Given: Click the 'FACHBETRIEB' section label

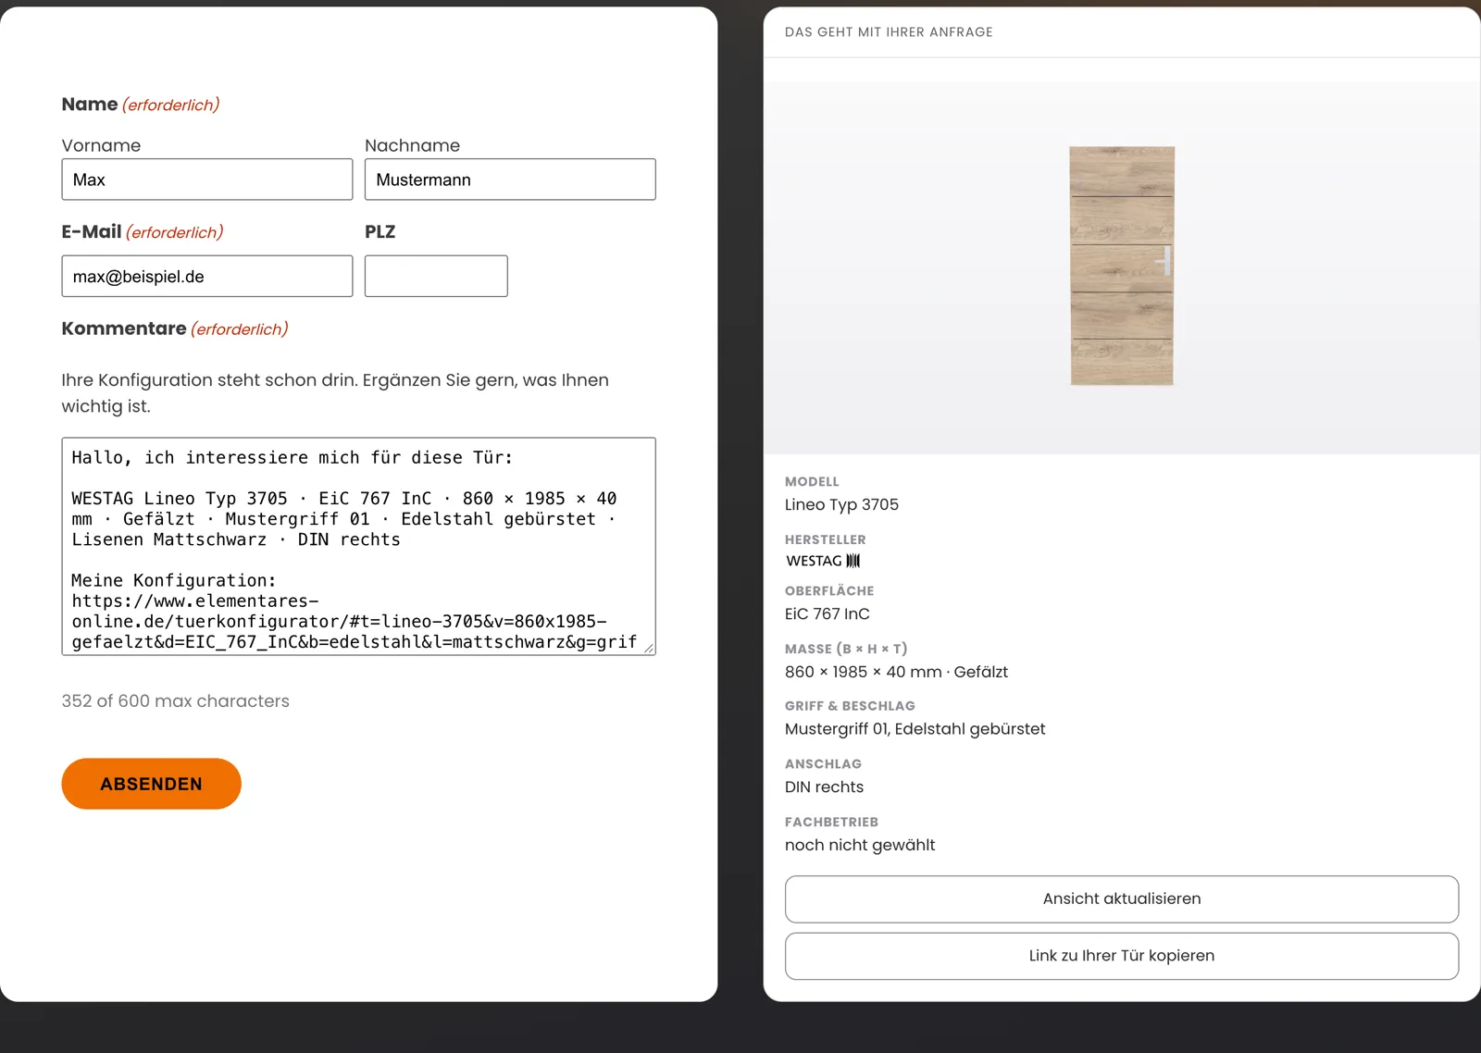Looking at the screenshot, I should (x=831, y=822).
